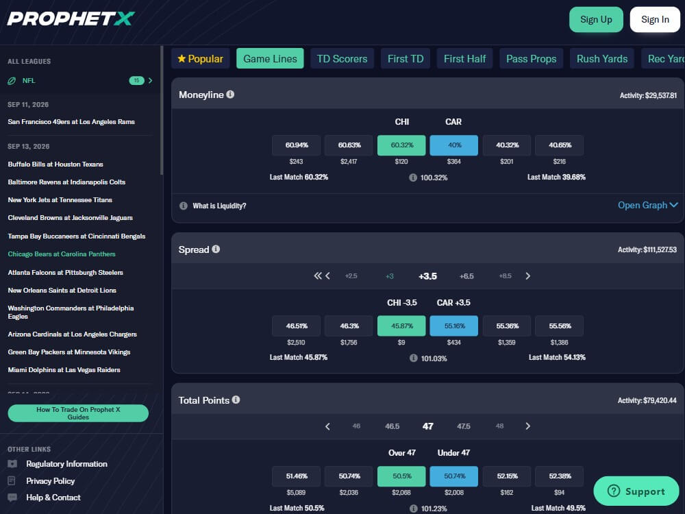Viewport: 685px width, 514px height.
Task: Click info icon beside 100.32%
Action: point(413,178)
